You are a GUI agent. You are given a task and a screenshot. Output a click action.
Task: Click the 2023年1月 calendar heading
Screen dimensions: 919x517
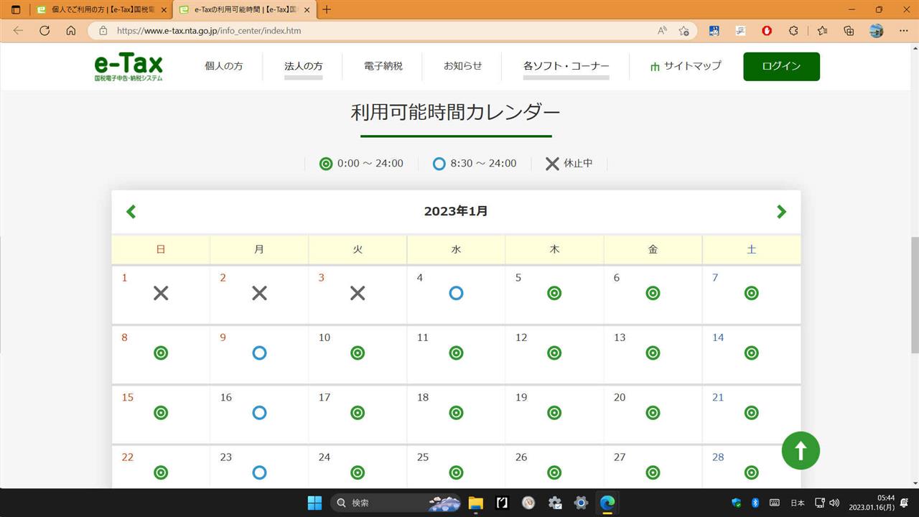tap(456, 211)
